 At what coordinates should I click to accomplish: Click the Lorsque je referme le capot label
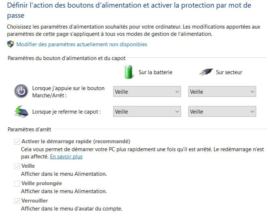pos(66,112)
